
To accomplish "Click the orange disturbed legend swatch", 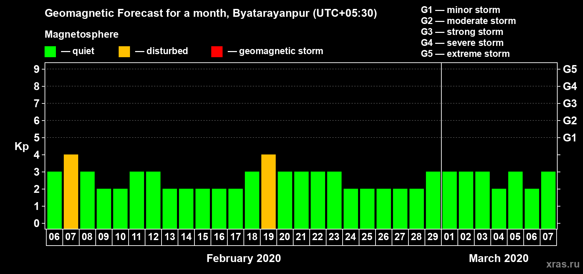I will (x=124, y=52).
